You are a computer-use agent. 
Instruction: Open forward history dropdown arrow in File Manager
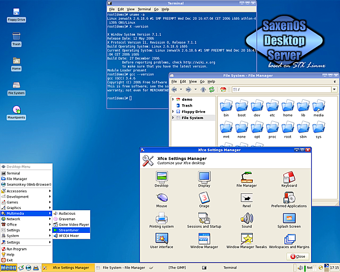[x=195, y=90]
